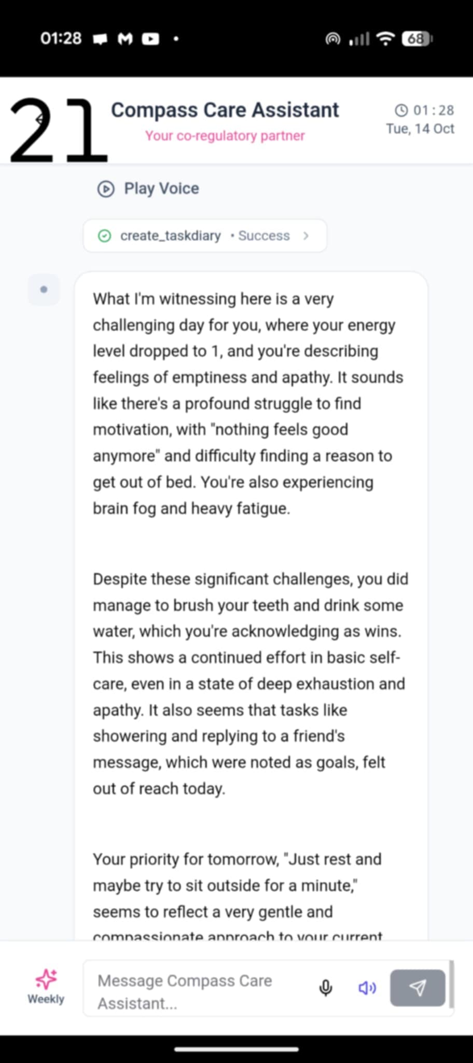Open the create_taskdiary Success result chip

[x=205, y=236]
